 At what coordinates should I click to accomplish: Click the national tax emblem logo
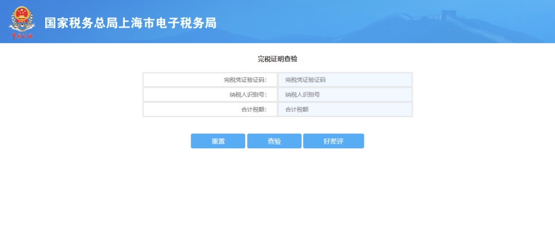point(22,22)
